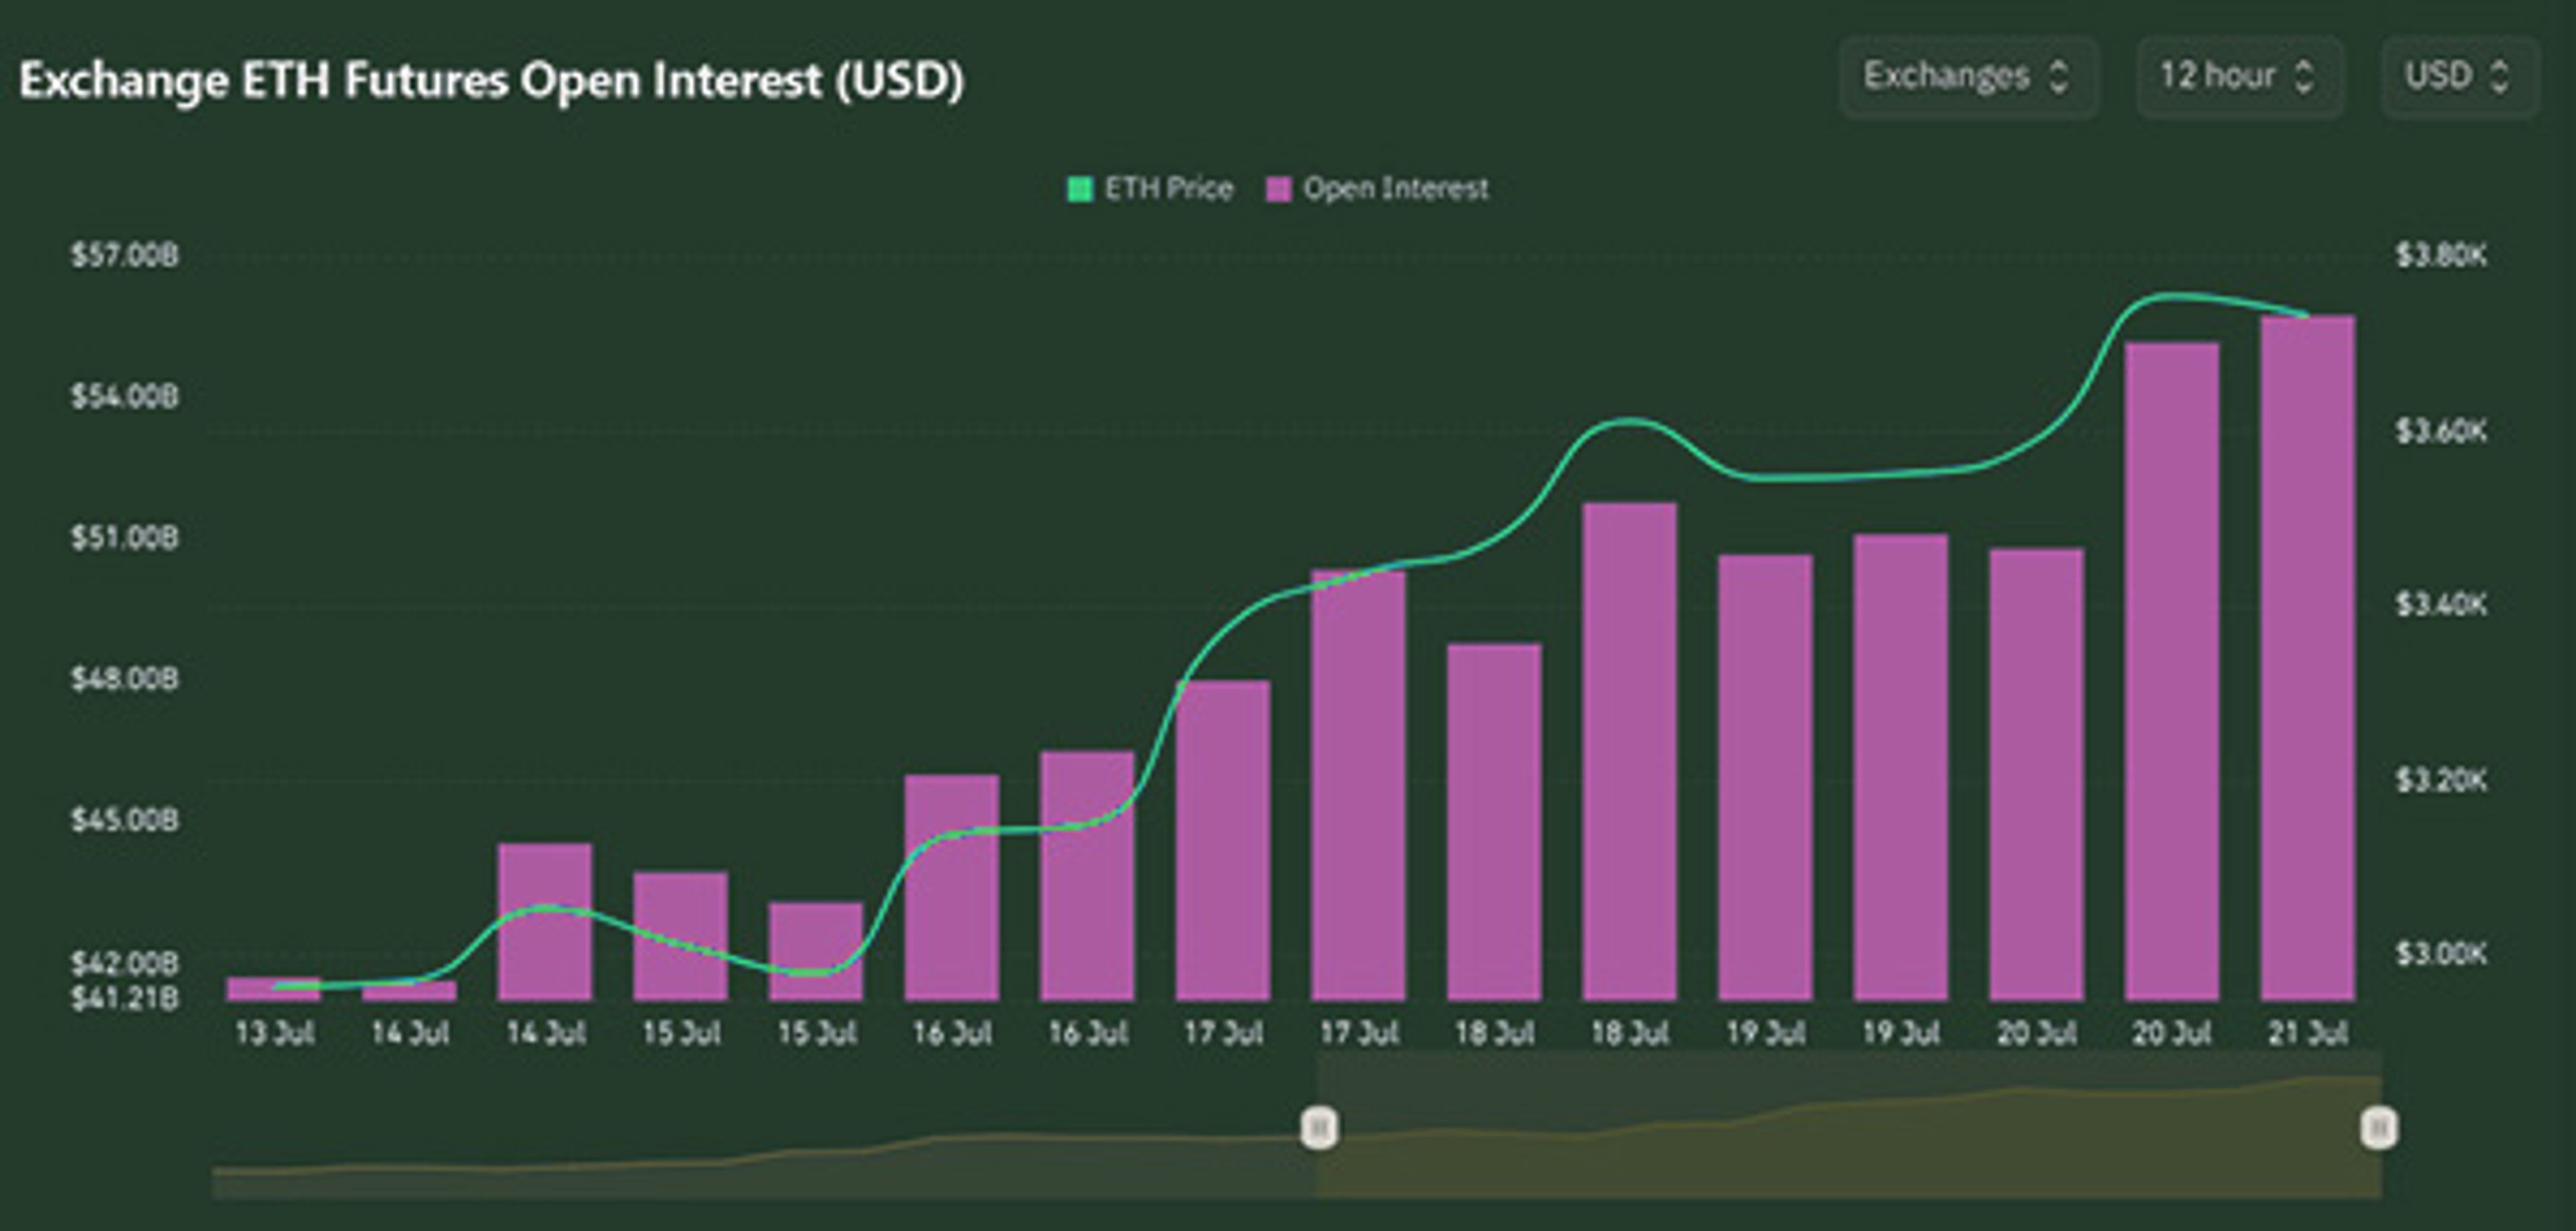Click the '$3.60K' right axis label

click(x=2441, y=430)
